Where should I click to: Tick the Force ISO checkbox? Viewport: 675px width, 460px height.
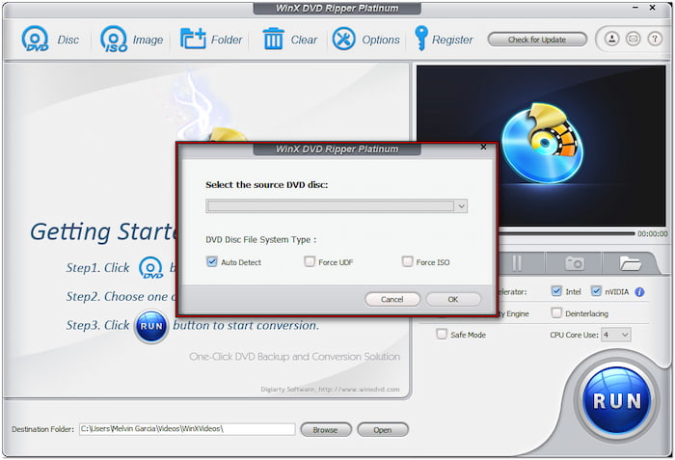(407, 261)
